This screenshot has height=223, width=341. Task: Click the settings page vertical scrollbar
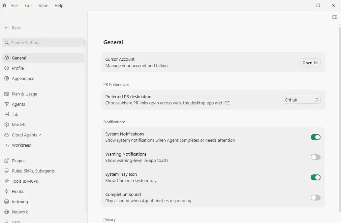tap(339, 119)
